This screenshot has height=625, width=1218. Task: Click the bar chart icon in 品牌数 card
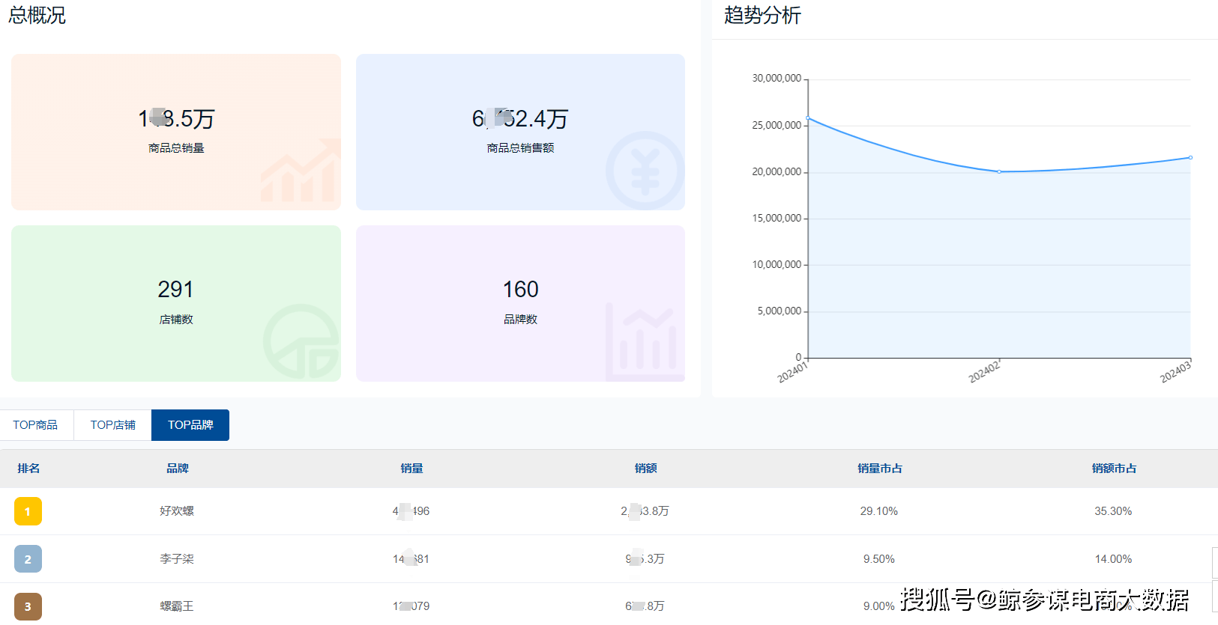click(645, 341)
